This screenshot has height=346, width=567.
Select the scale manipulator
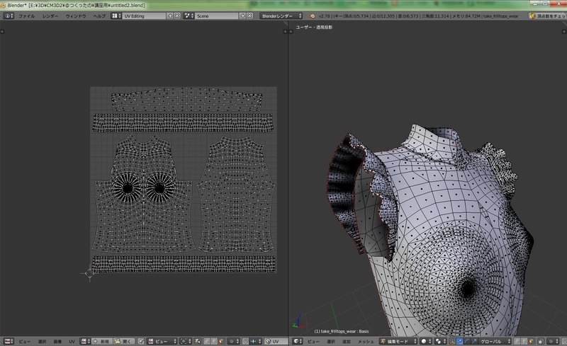[x=474, y=341]
